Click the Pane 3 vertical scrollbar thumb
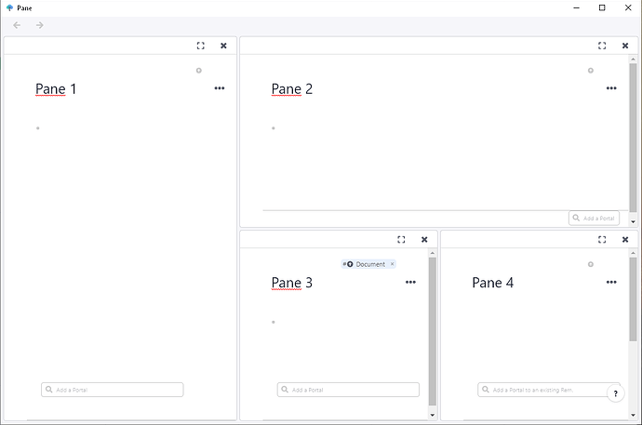642x425 pixels. 433,331
